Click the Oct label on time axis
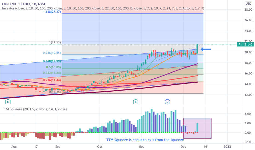Screen dimensions: 255x150 click(x=100, y=147)
